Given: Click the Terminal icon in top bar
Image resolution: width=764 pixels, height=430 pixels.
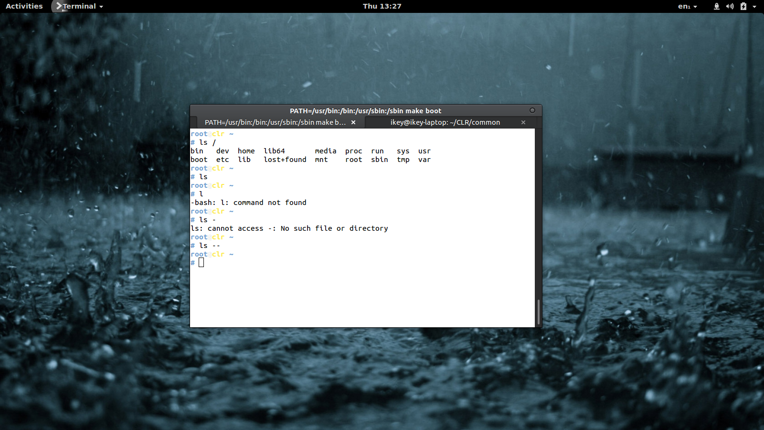Looking at the screenshot, I should tap(59, 6).
